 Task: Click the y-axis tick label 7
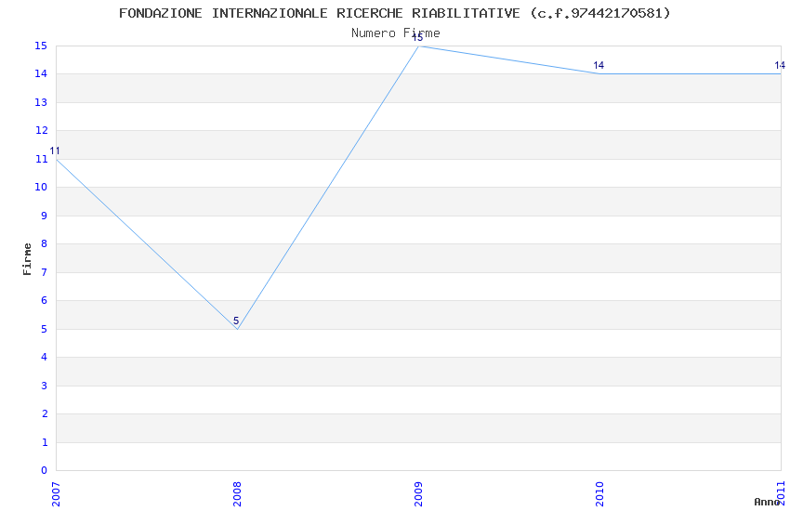coord(45,272)
